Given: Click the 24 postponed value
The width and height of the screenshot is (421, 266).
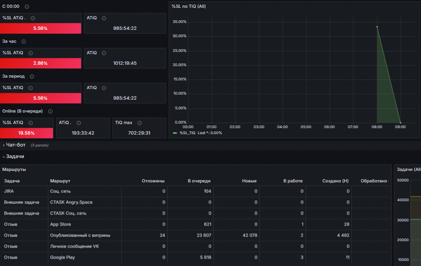Looking at the screenshot, I should pyautogui.click(x=162, y=235).
